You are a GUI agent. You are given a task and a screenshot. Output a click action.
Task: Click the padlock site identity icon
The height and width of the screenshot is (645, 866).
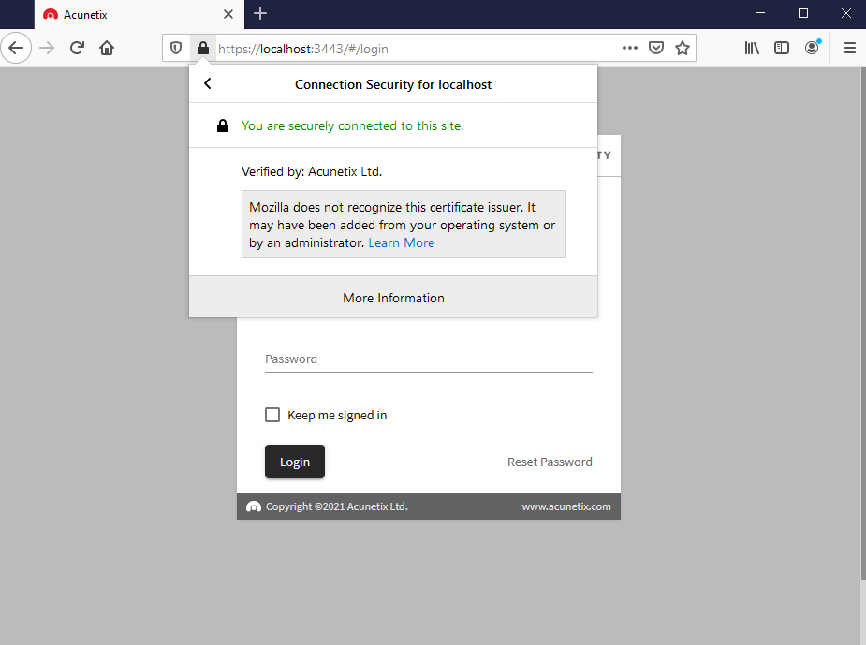coord(203,49)
